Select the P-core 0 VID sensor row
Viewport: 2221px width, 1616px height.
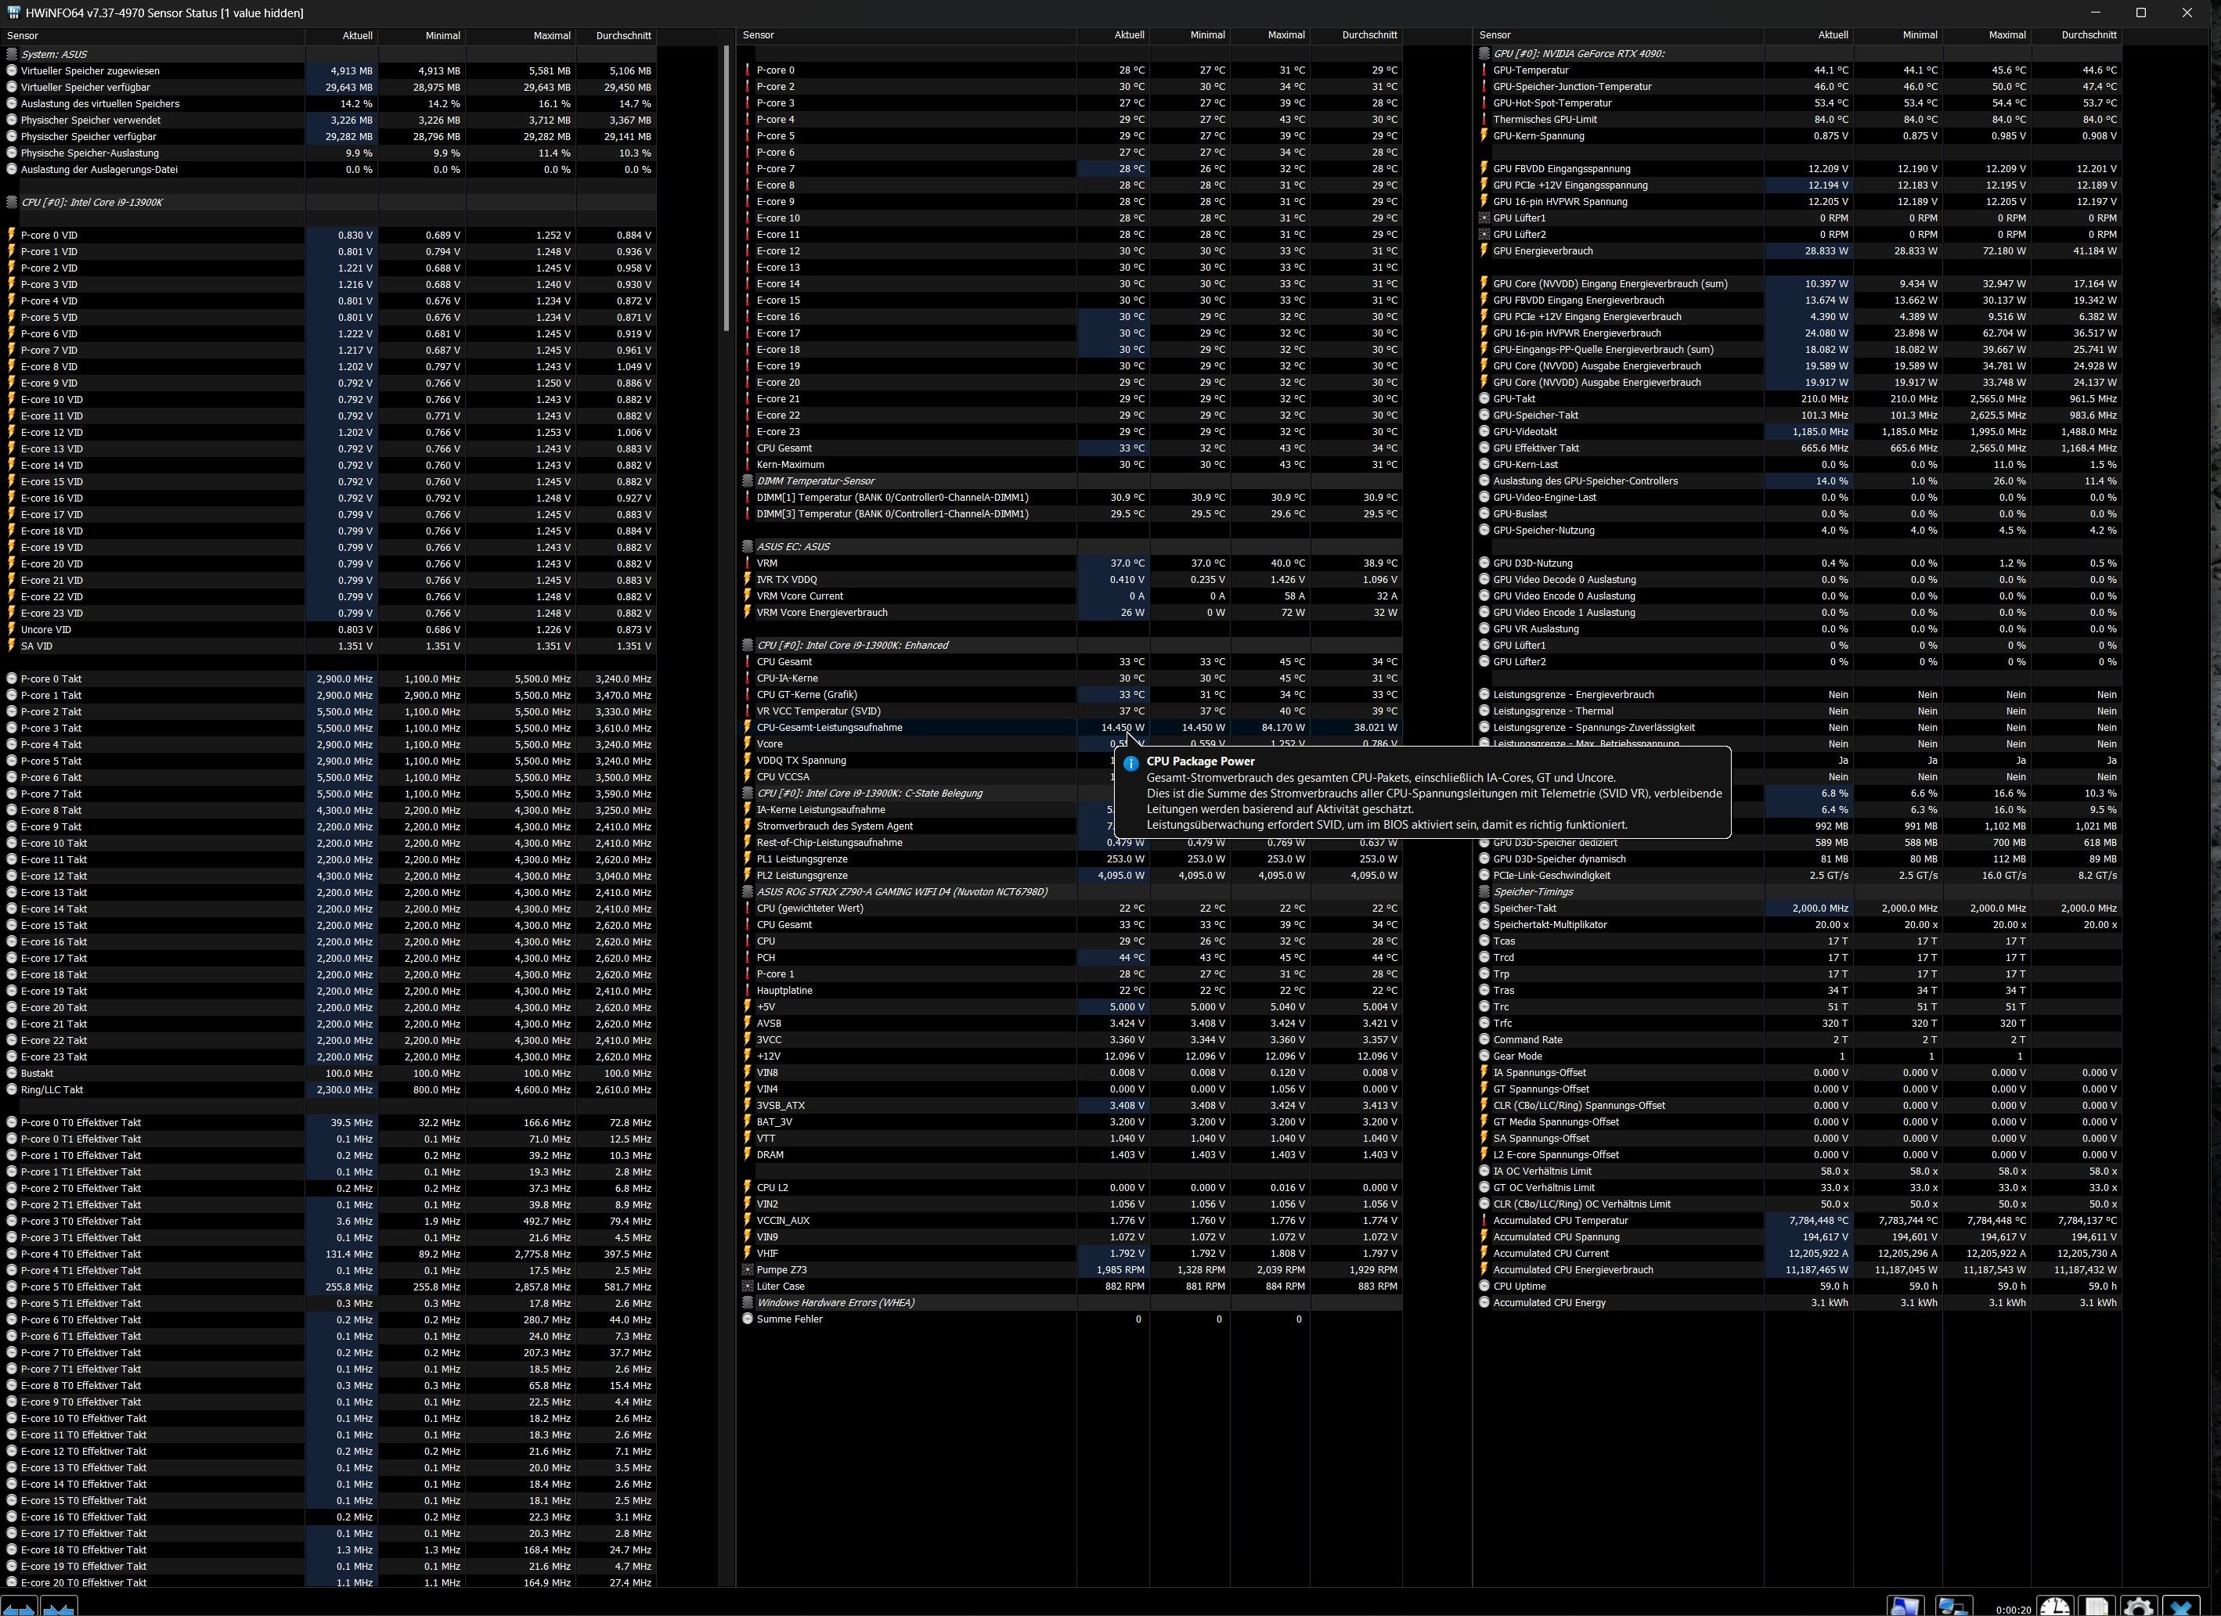[x=49, y=235]
